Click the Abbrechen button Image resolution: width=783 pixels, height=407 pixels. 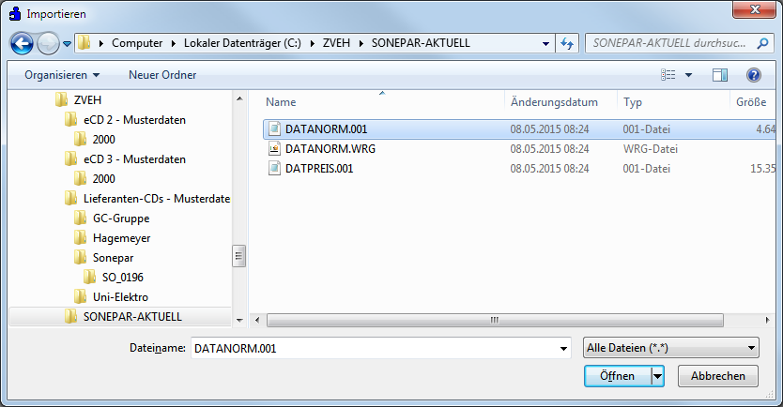pyautogui.click(x=718, y=376)
